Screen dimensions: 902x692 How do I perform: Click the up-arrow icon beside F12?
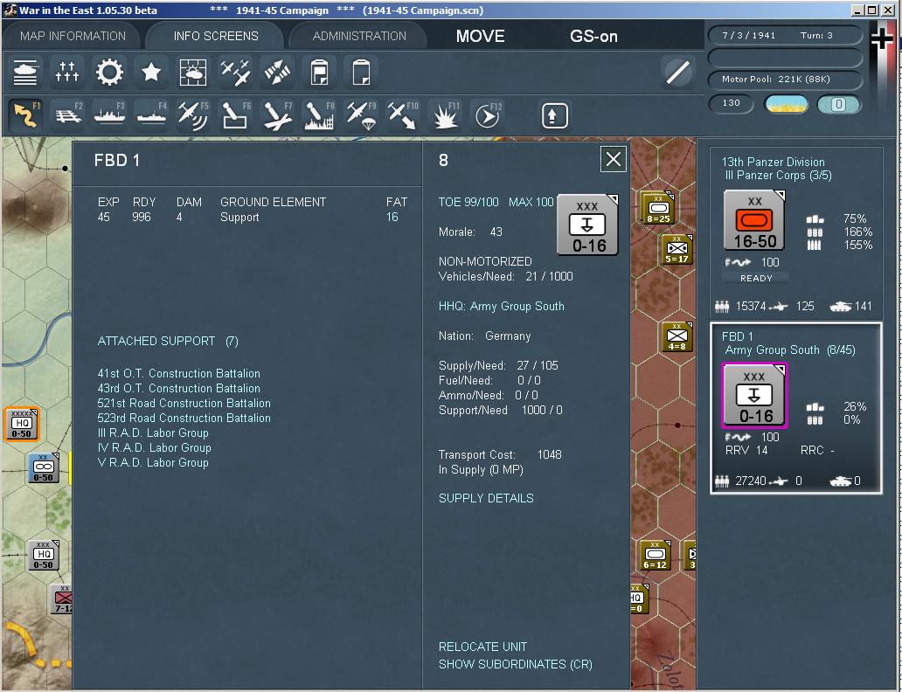tap(554, 115)
